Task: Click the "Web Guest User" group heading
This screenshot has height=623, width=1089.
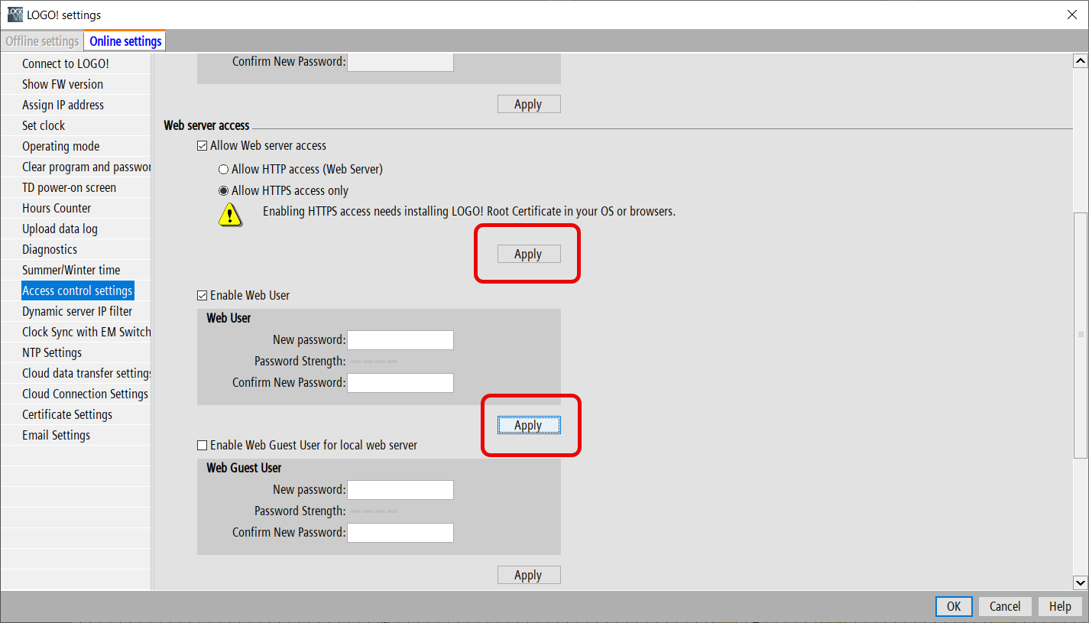Action: (x=244, y=468)
